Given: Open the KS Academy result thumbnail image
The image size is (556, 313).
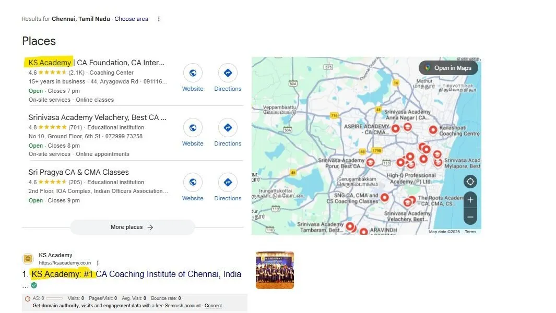Looking at the screenshot, I should pos(275,270).
